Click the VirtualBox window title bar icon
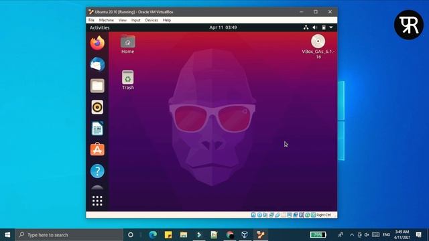 tap(91, 12)
